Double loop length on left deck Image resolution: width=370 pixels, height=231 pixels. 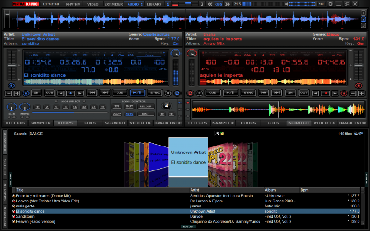coord(80,93)
